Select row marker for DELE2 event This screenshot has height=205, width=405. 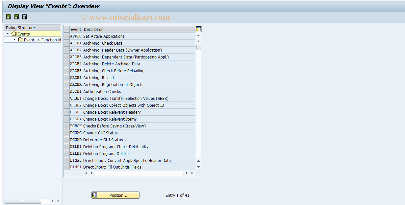point(67,153)
